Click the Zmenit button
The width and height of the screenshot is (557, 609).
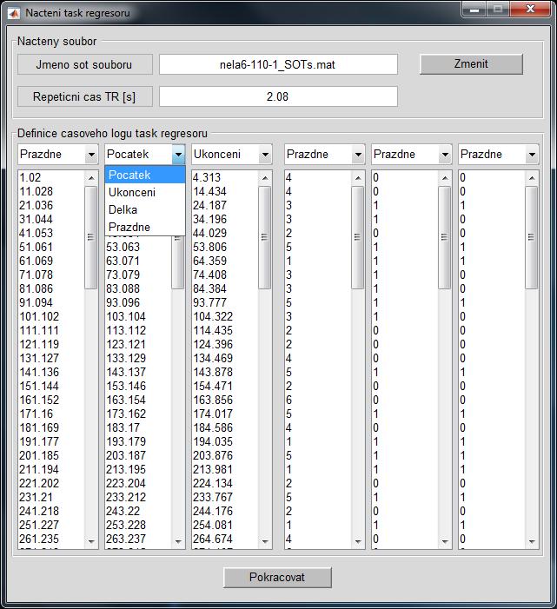pos(471,63)
